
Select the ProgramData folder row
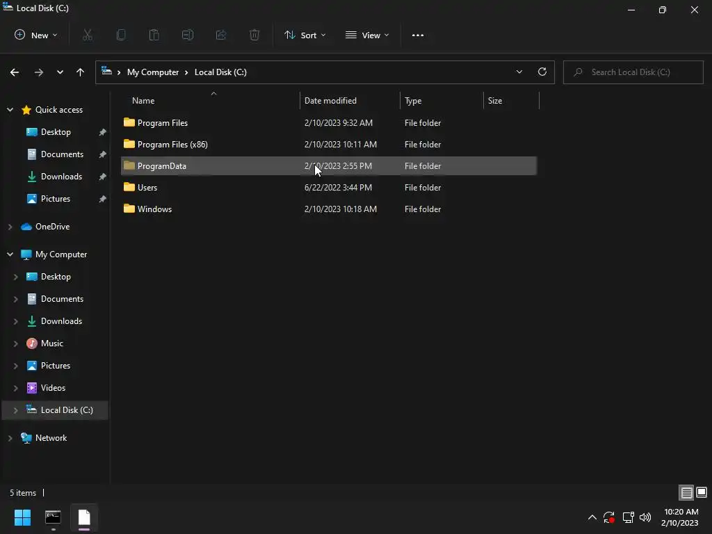(x=329, y=165)
